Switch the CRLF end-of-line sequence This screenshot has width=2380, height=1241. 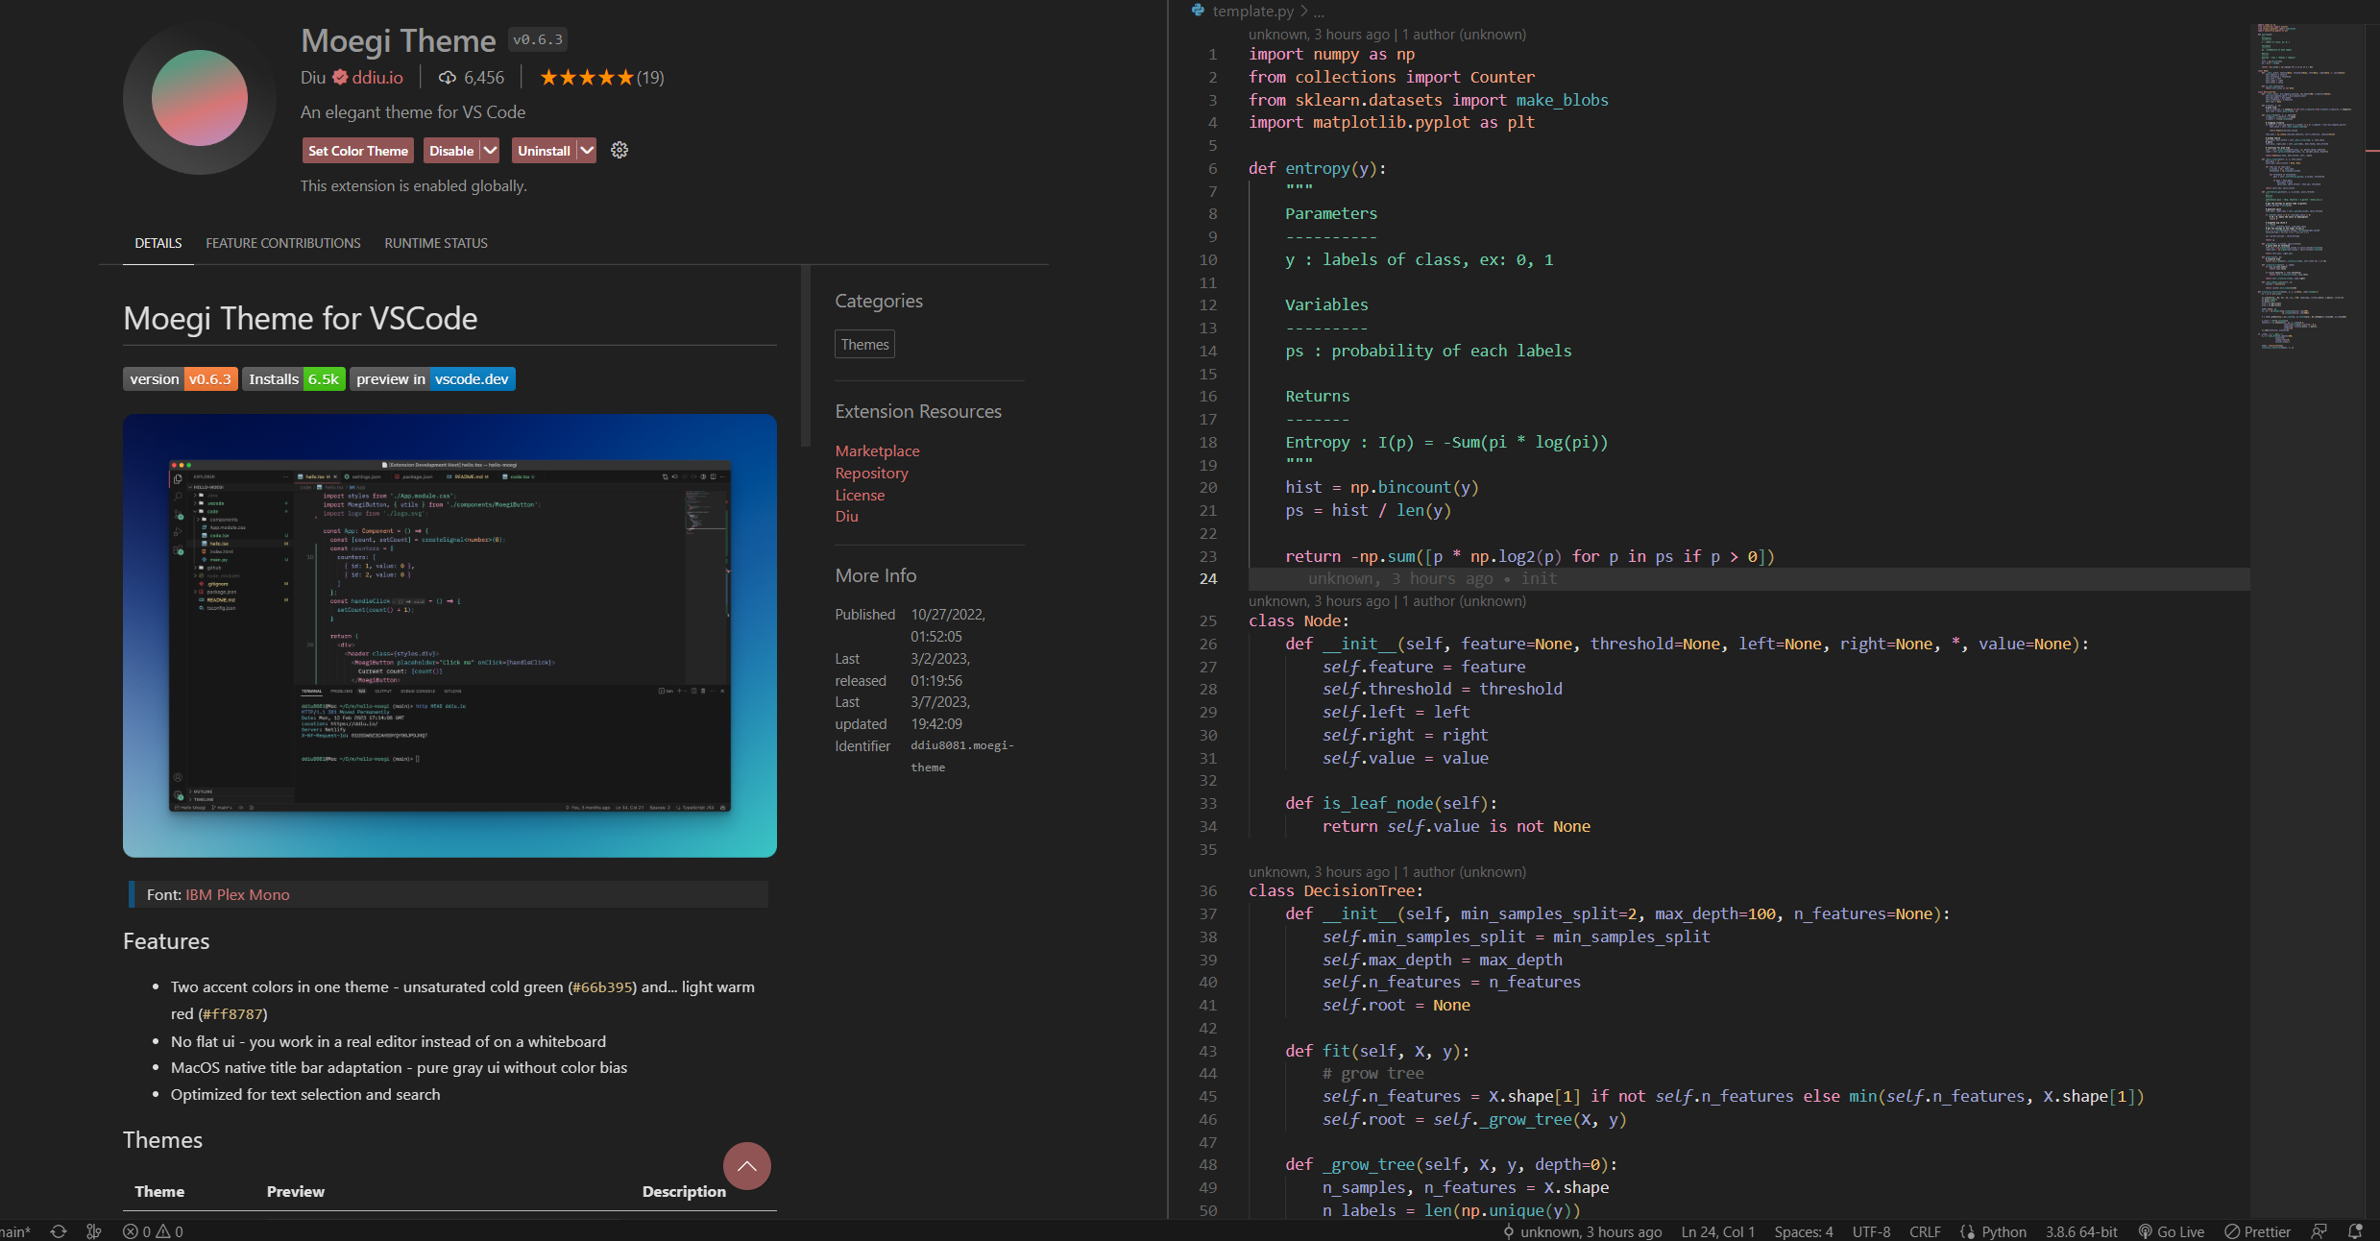(1925, 1231)
